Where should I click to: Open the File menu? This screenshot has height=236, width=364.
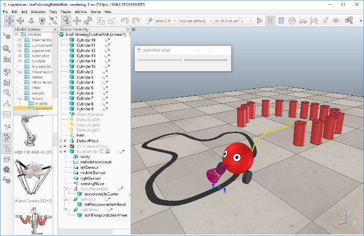(5, 11)
